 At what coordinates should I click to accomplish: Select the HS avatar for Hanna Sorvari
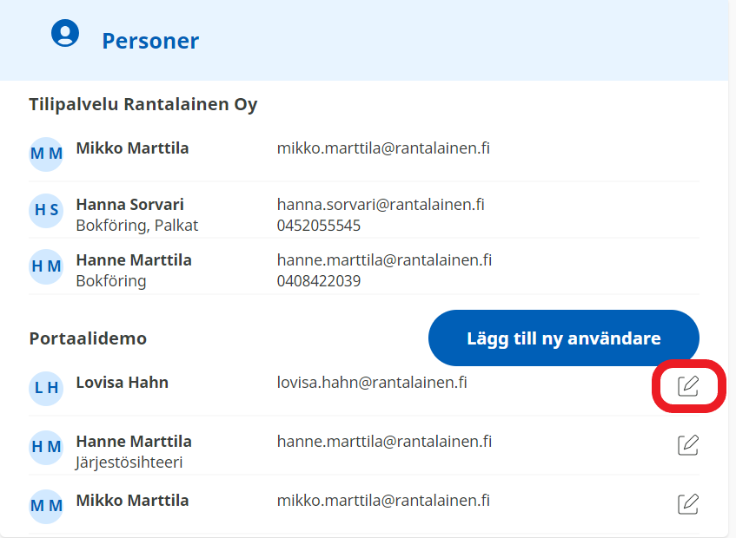click(46, 211)
